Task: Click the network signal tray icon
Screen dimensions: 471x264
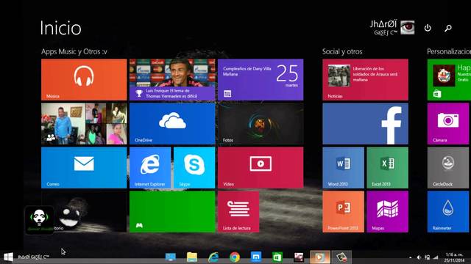Action: [x=436, y=257]
